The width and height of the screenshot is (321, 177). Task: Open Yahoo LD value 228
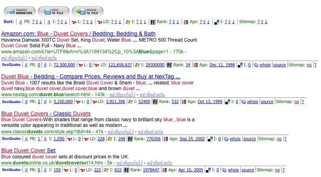(101, 139)
